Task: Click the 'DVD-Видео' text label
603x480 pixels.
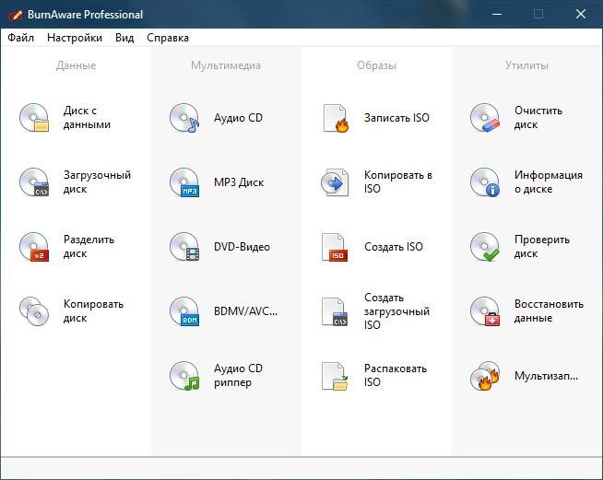Action: pyautogui.click(x=242, y=247)
